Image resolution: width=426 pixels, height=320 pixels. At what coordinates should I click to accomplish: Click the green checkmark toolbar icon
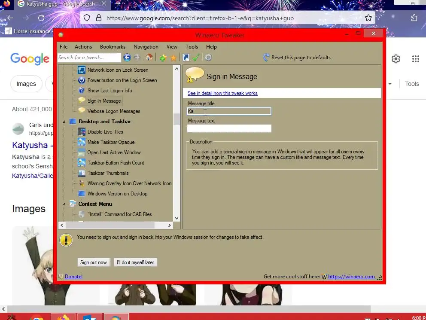click(196, 58)
